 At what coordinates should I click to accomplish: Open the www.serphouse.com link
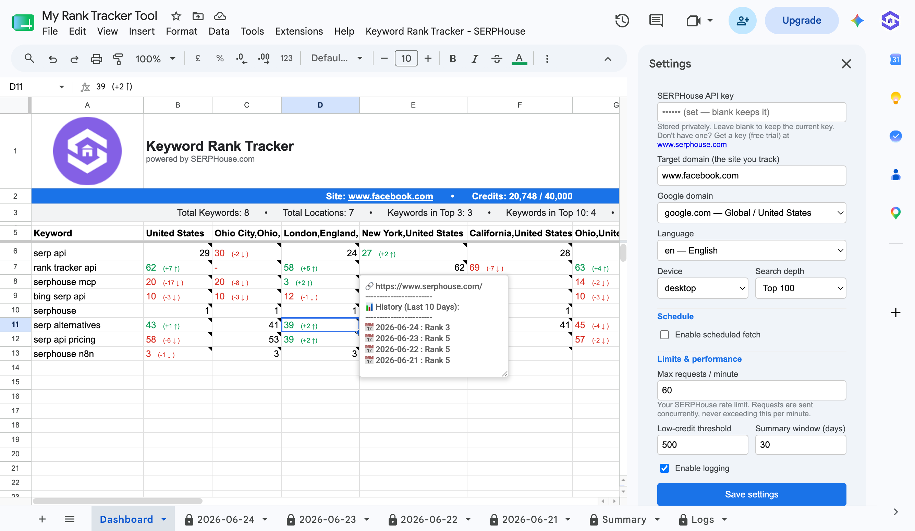point(691,145)
